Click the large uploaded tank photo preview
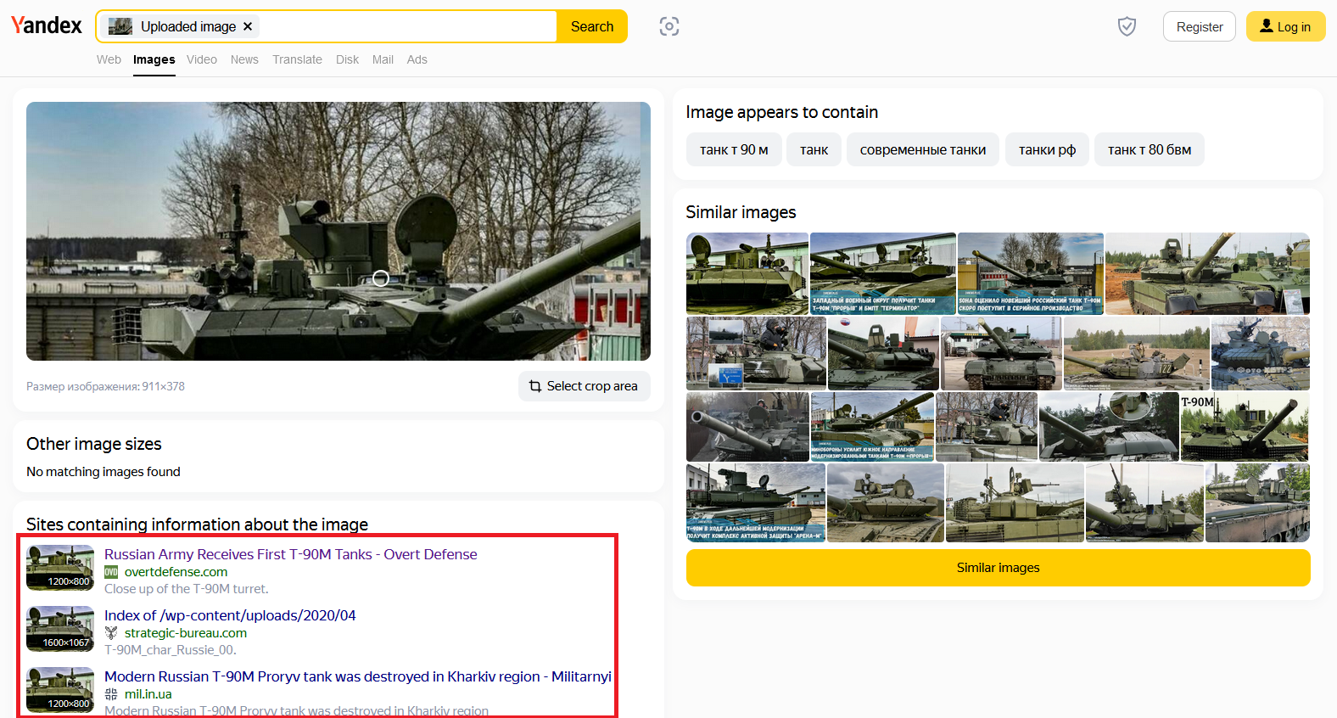Screen dimensions: 1337x718 [338, 231]
